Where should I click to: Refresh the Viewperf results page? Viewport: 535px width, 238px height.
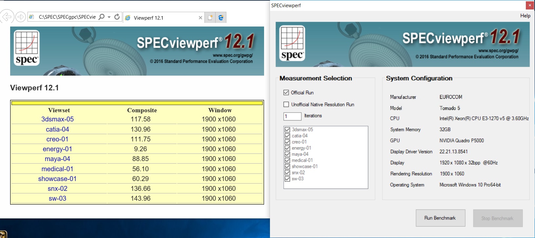(x=117, y=17)
